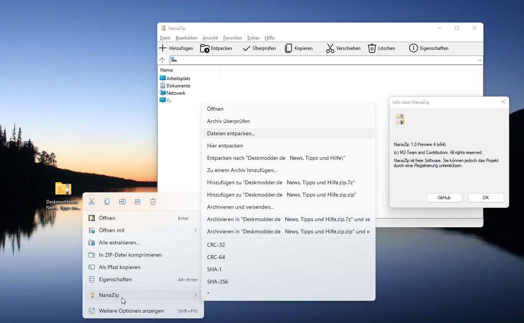Choose Öffnen in NanaZip submenu
Viewport: 524px width, 323px height.
(x=288, y=109)
